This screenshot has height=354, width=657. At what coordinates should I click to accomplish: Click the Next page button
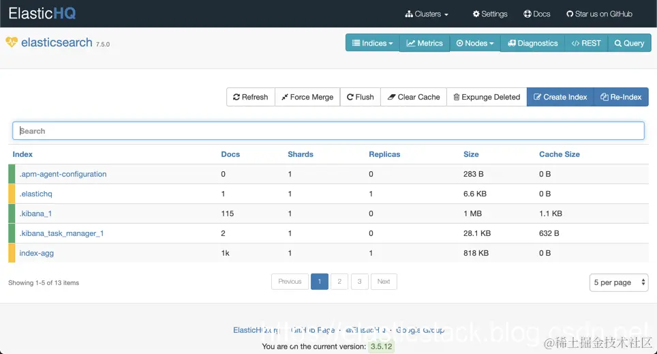point(384,282)
